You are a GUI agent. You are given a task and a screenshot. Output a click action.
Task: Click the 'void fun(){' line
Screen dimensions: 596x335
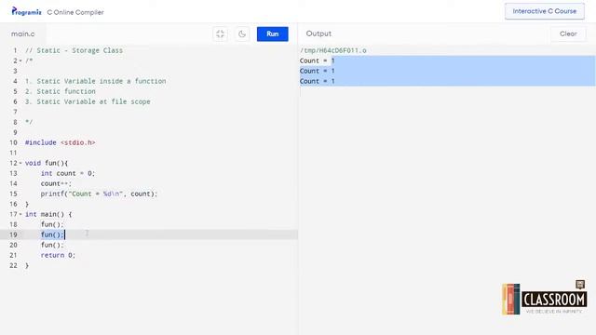(x=47, y=163)
